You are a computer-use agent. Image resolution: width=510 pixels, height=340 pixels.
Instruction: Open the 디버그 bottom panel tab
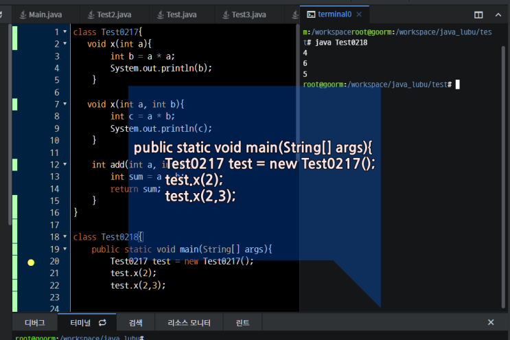[x=35, y=323]
